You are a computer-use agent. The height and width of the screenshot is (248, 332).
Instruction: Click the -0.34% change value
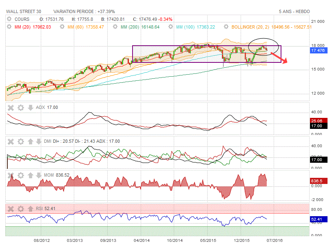click(166, 19)
